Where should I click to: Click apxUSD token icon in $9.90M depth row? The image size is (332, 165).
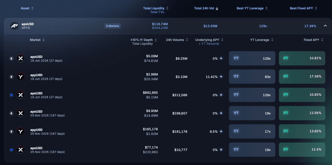(20, 113)
